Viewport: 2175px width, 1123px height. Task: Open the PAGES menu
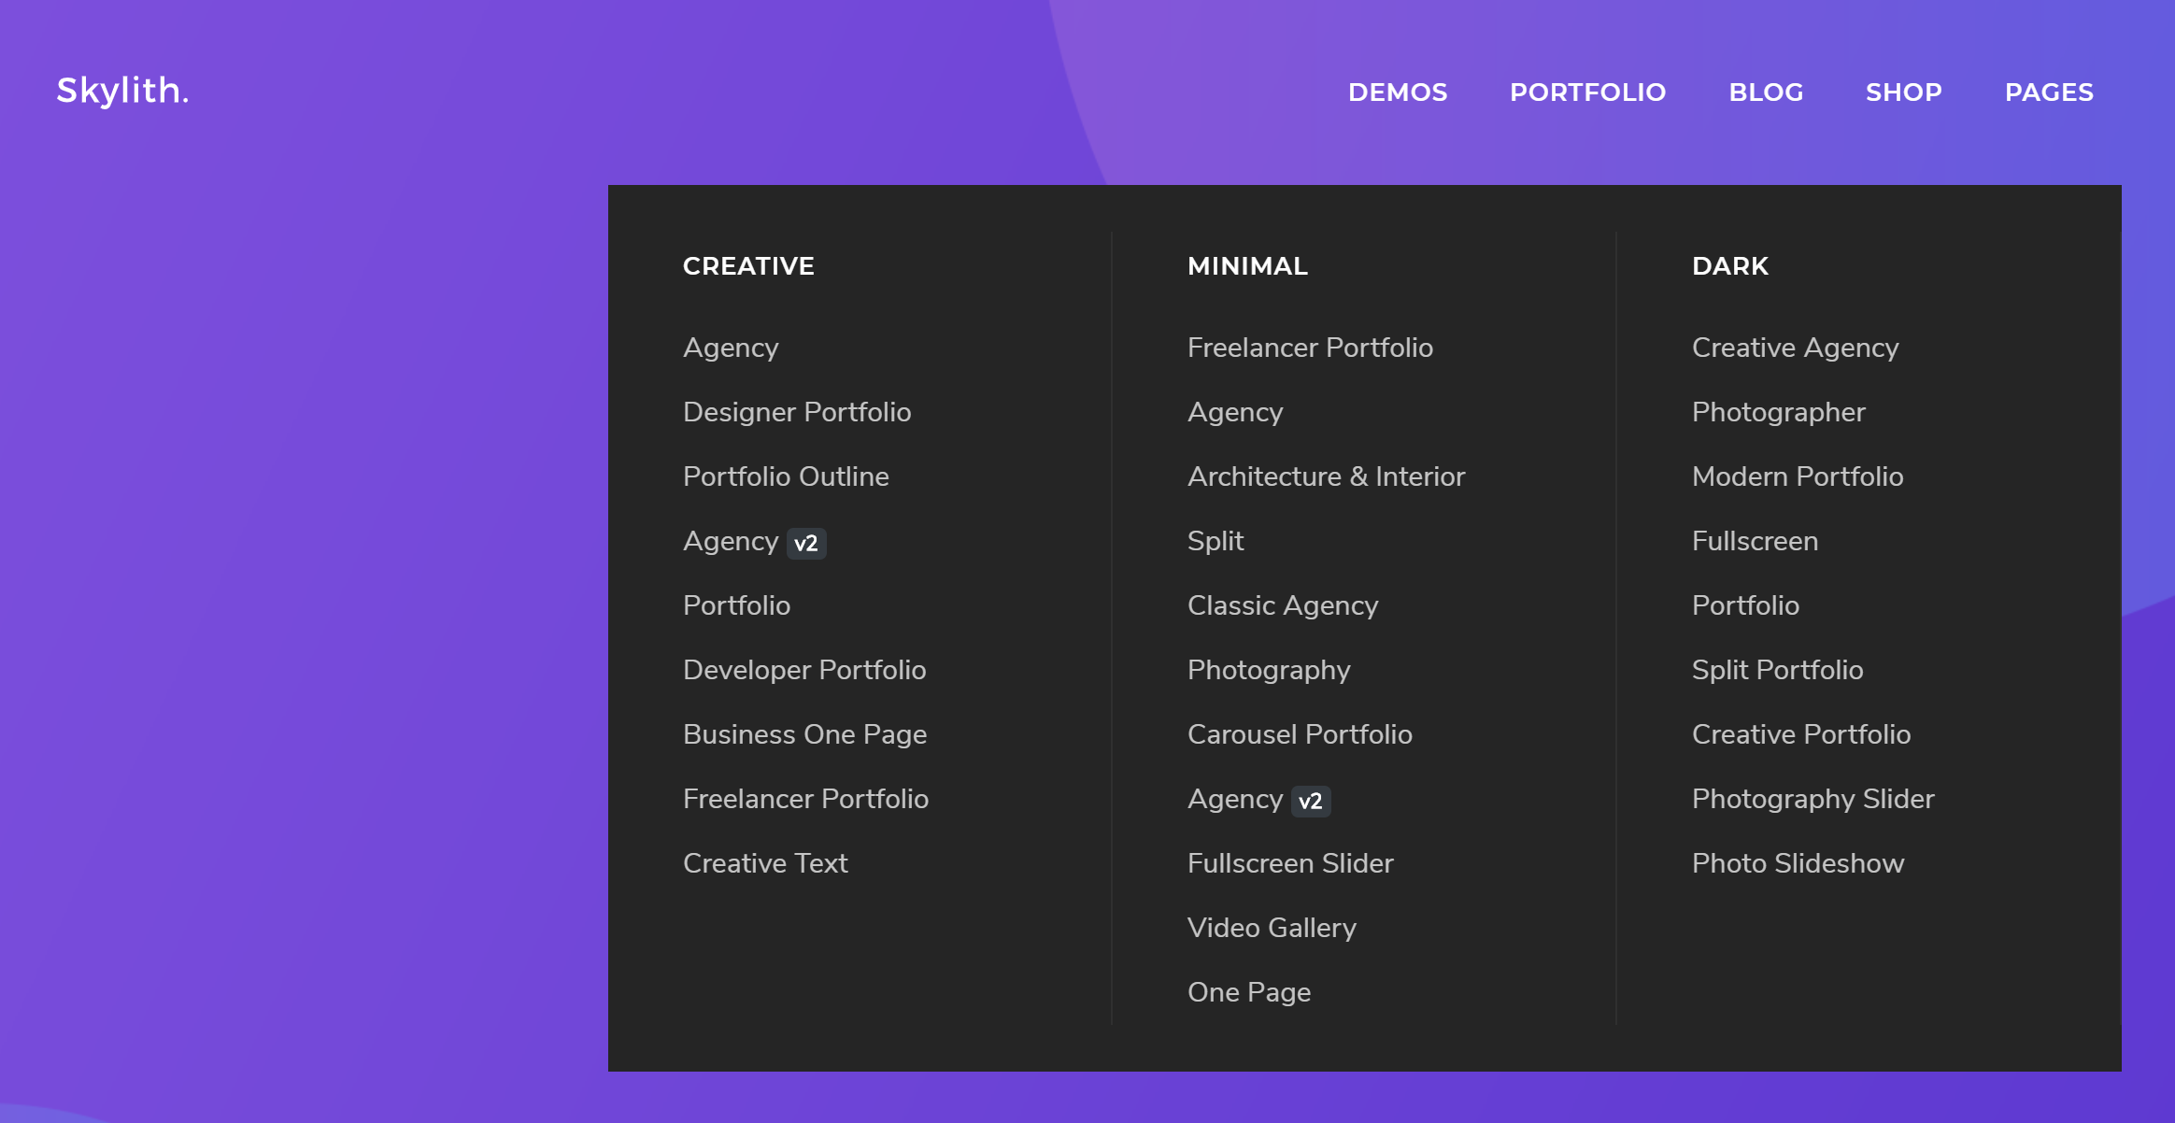point(2049,92)
